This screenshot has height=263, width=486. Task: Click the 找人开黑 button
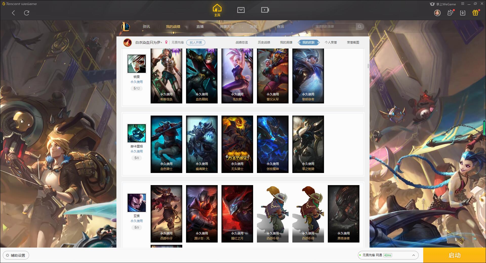(x=196, y=42)
